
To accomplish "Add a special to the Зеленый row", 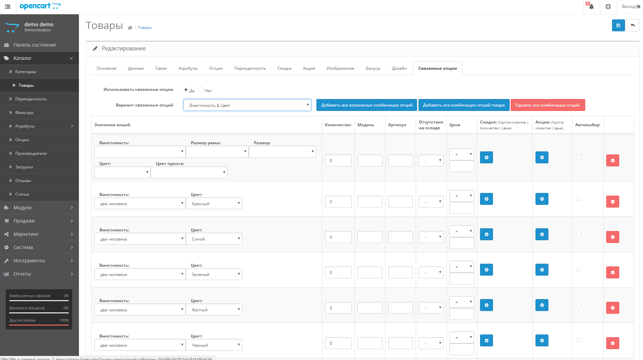I will [x=542, y=270].
